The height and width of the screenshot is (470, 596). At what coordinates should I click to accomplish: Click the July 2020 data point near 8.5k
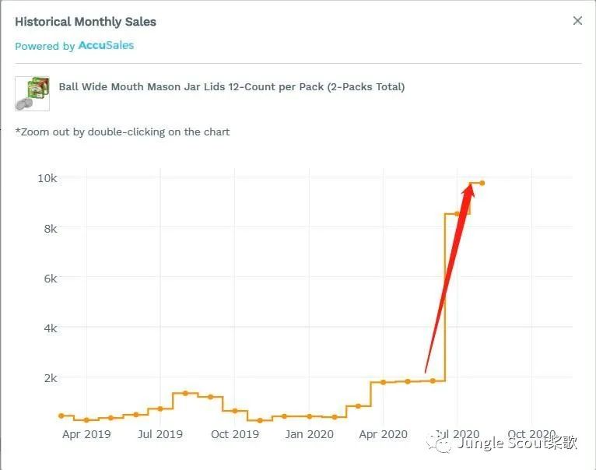[x=458, y=213]
